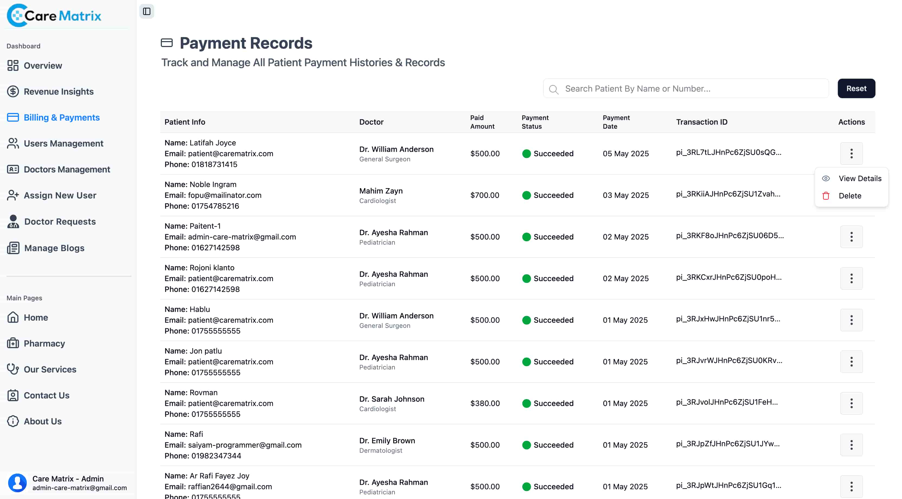
Task: Open Our Services page
Action: coord(50,369)
